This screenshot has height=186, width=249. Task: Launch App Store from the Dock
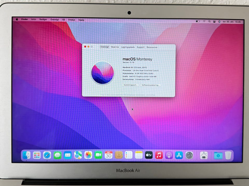(179, 155)
